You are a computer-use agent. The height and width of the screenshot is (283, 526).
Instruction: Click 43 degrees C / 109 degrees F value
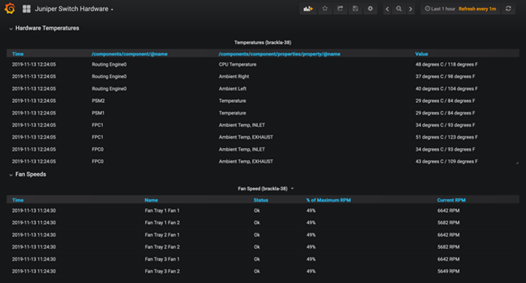click(x=446, y=162)
